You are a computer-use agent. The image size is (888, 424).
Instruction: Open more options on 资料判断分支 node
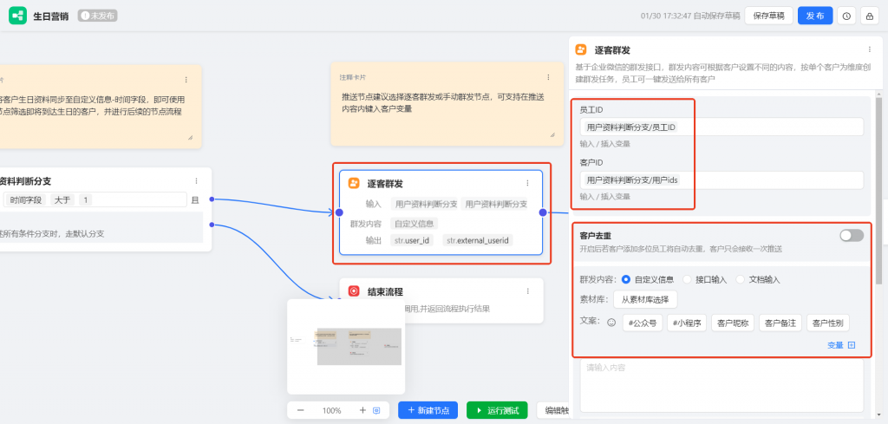coord(197,181)
